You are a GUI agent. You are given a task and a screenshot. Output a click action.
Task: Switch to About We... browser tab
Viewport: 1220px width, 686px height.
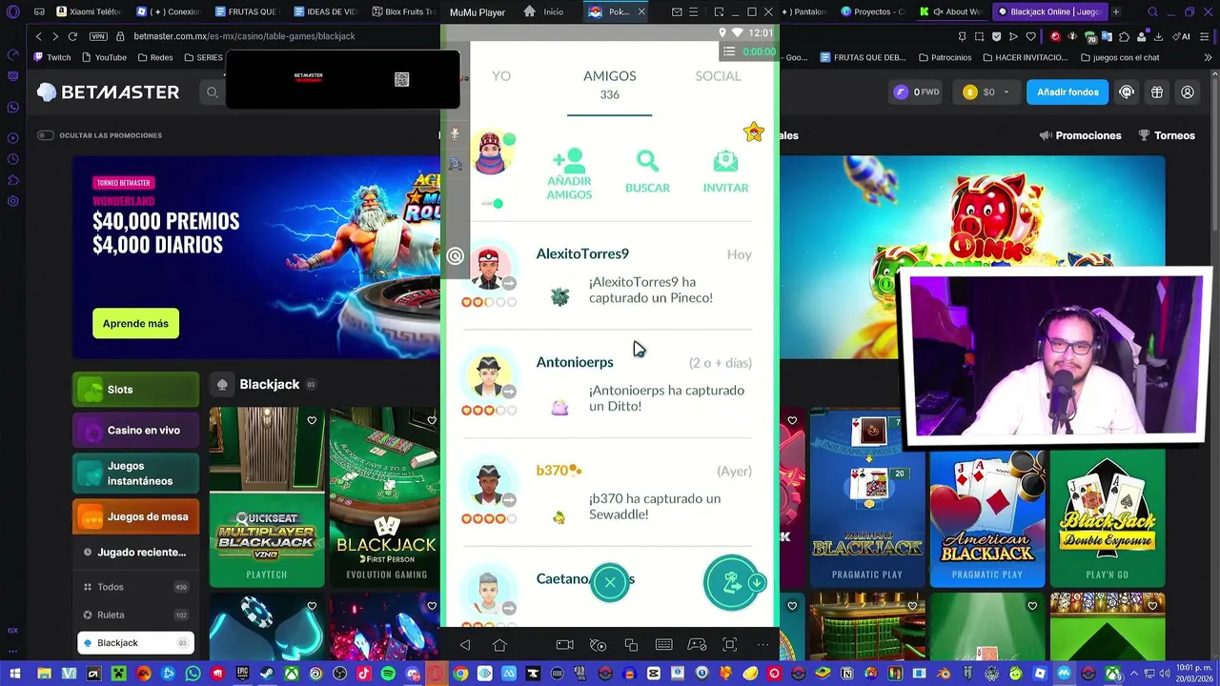click(x=952, y=12)
